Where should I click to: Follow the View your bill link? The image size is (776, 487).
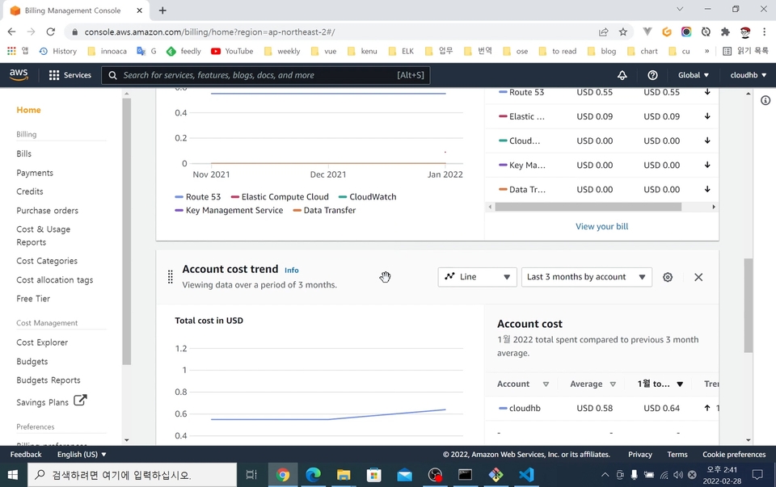[x=601, y=226]
